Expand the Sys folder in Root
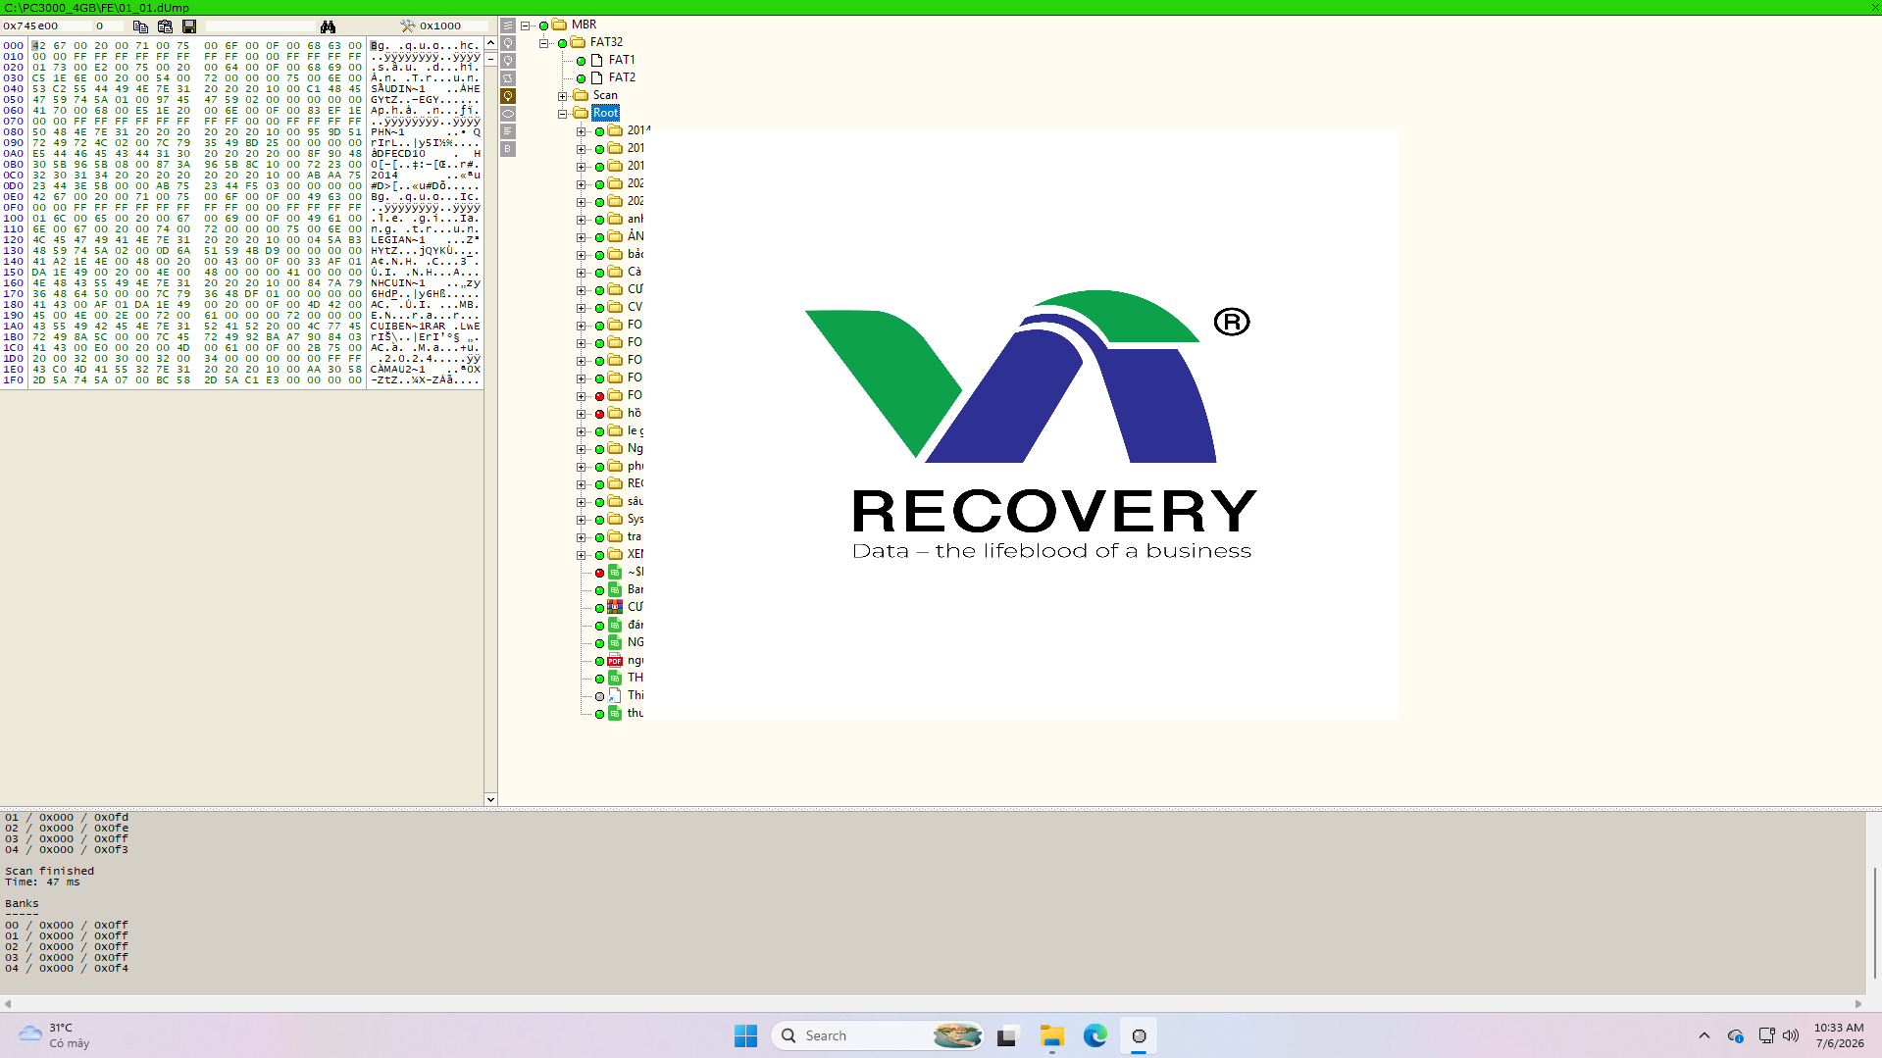 (x=582, y=520)
